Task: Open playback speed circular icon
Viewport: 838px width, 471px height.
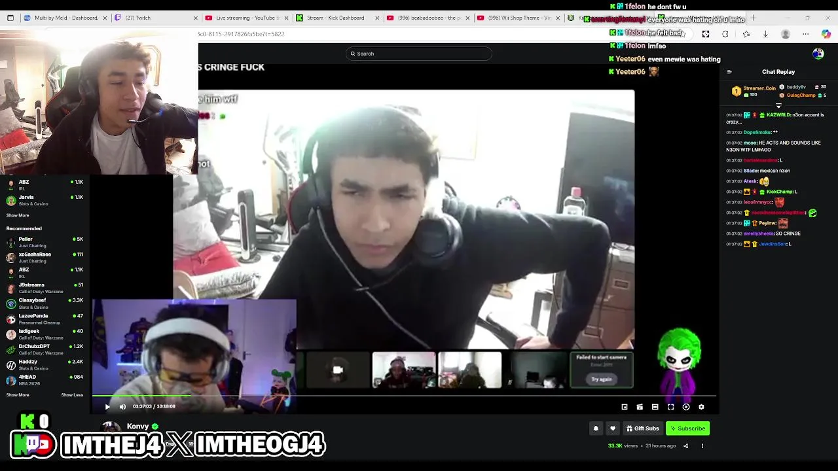Action: point(685,407)
